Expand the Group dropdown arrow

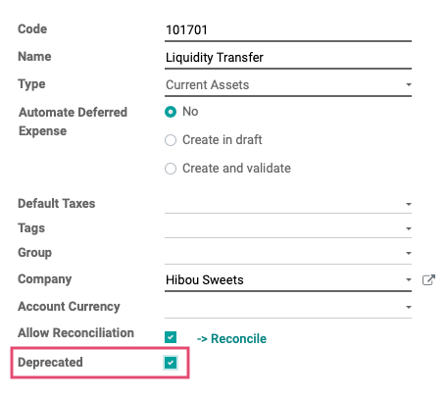[409, 253]
